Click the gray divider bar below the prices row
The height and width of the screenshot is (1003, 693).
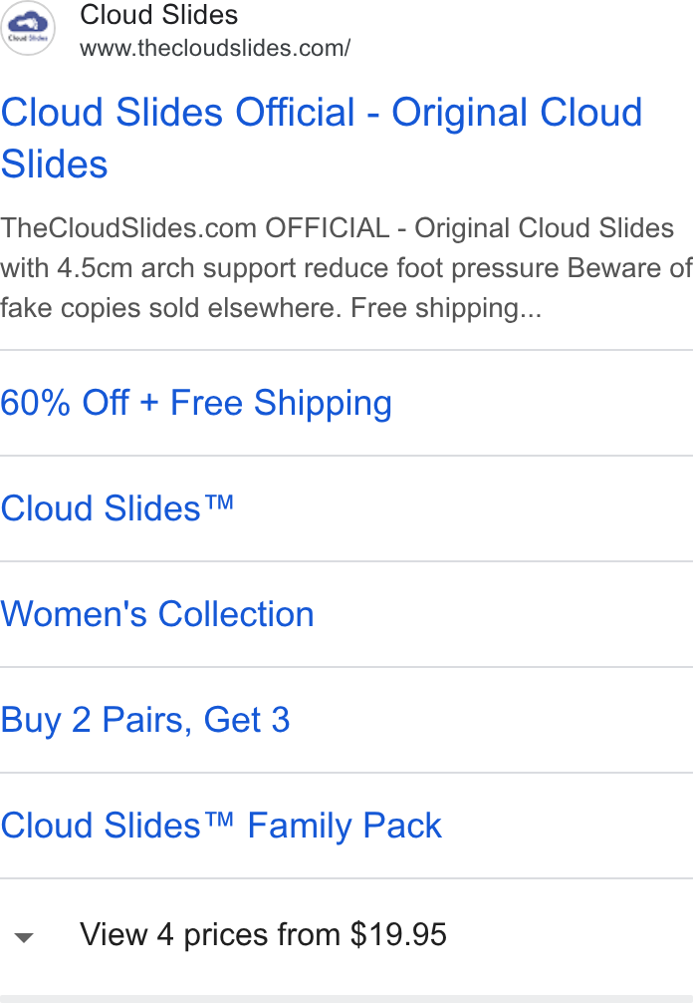[346, 999]
